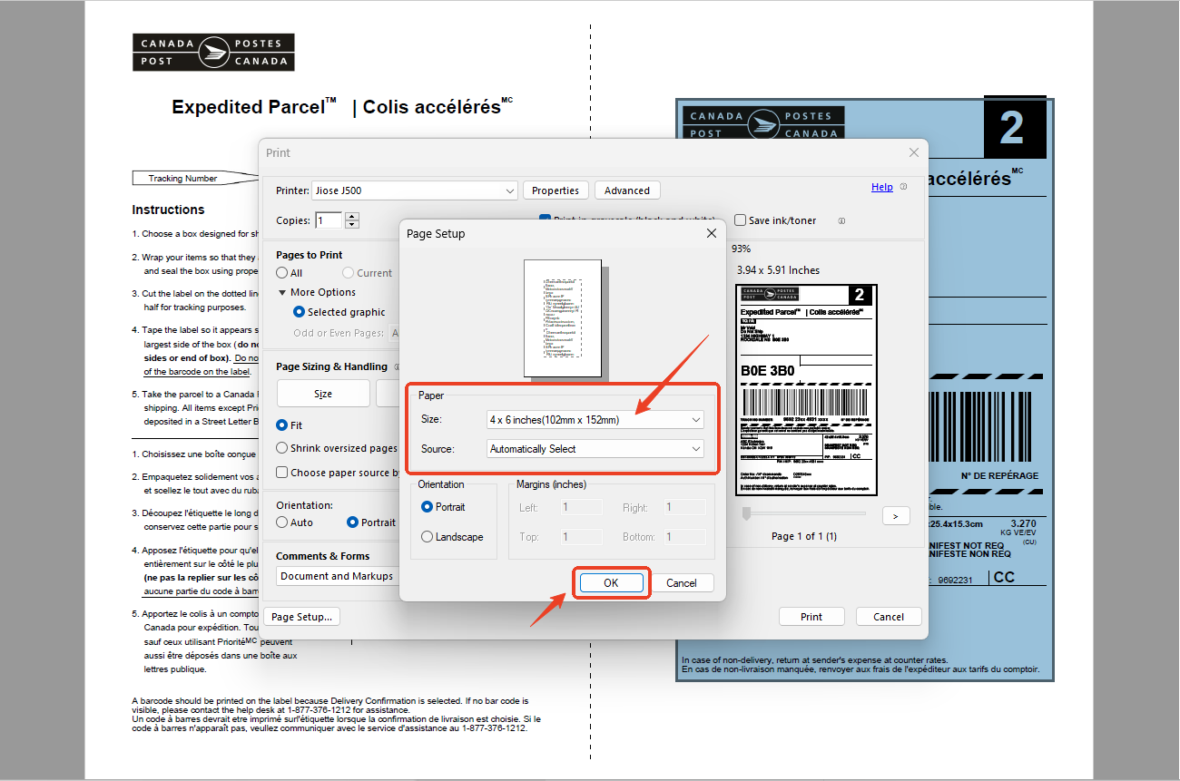Click the Copies input field
The image size is (1180, 781).
[329, 220]
